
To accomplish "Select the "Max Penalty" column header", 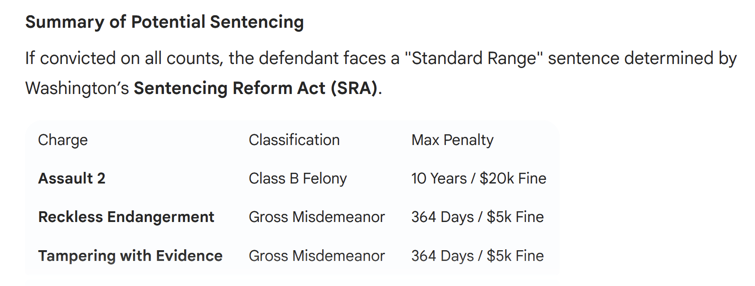I will (452, 140).
